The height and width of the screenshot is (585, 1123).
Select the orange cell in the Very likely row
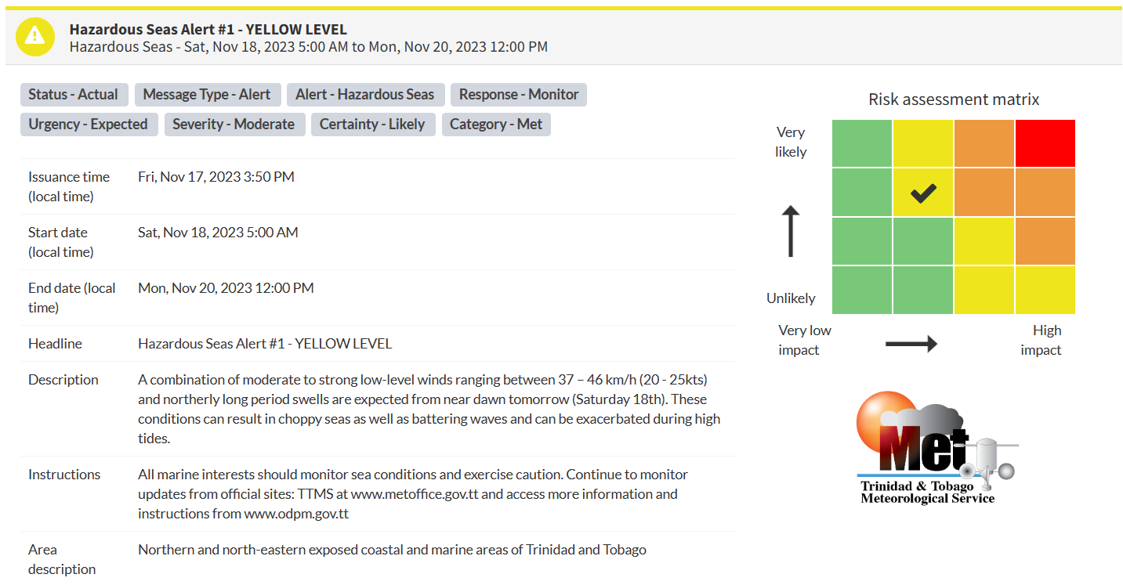[984, 143]
